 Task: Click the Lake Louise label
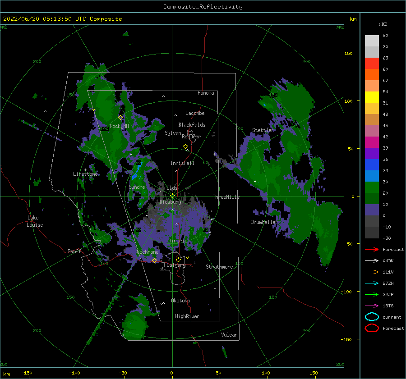(35, 221)
